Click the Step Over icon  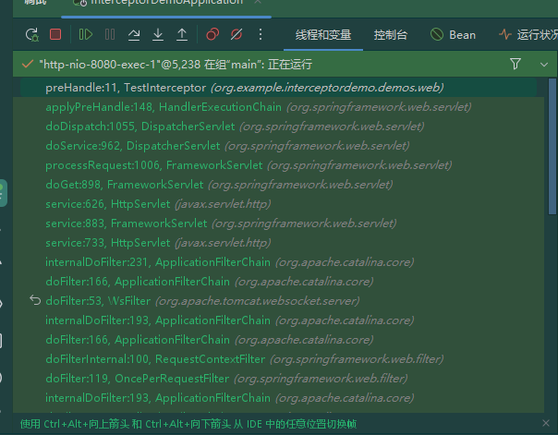coord(134,34)
